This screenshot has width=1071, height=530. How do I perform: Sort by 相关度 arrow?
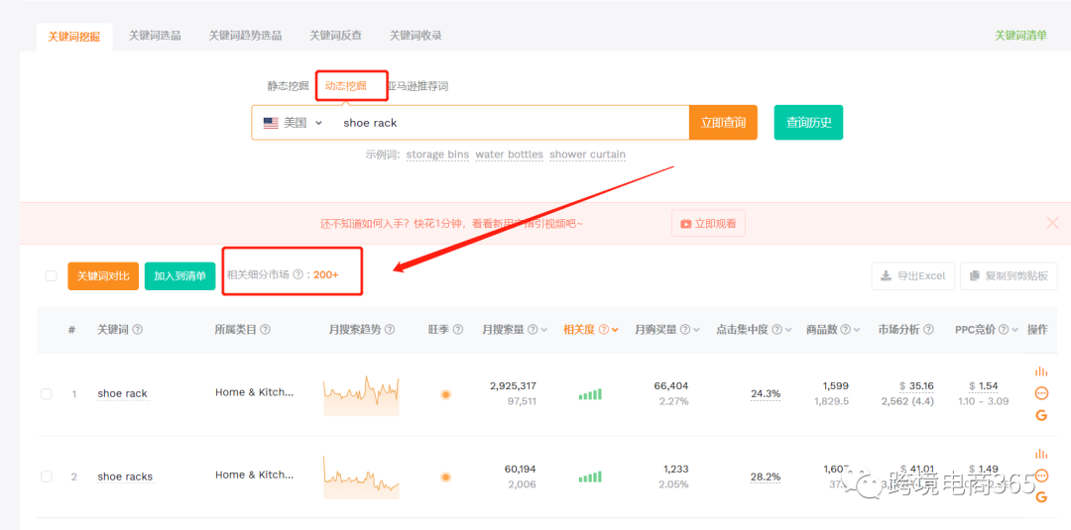[x=616, y=330]
